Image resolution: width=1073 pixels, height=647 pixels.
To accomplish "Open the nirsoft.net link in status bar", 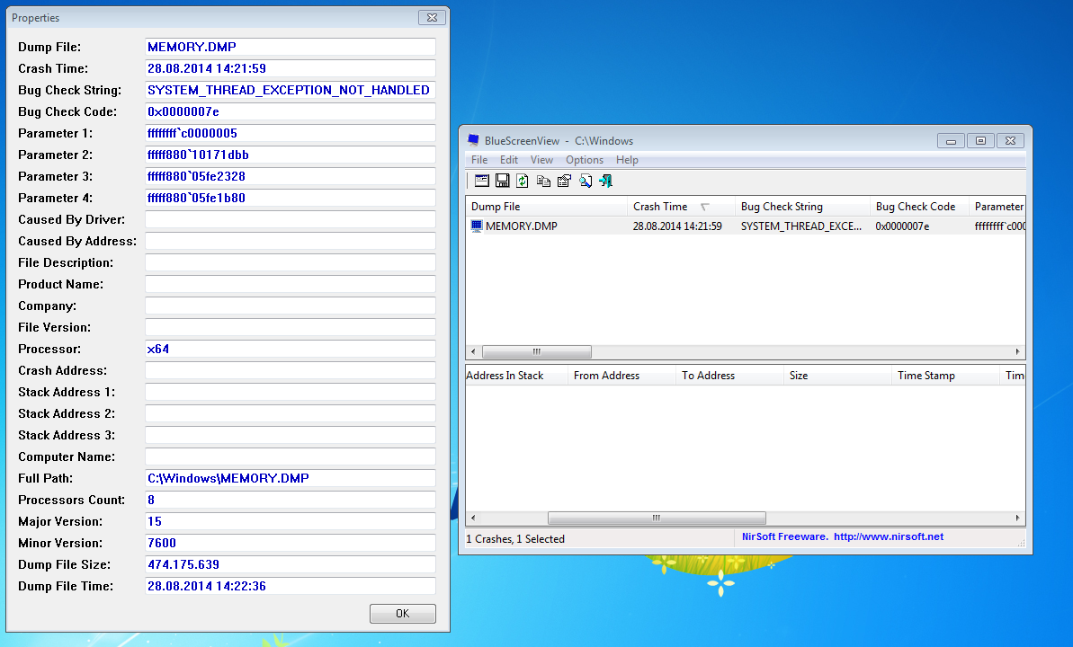I will click(x=889, y=536).
